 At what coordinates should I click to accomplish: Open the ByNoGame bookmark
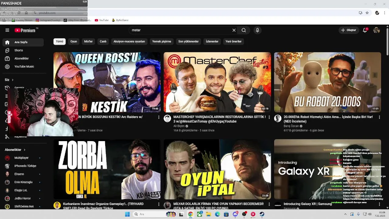[120, 20]
